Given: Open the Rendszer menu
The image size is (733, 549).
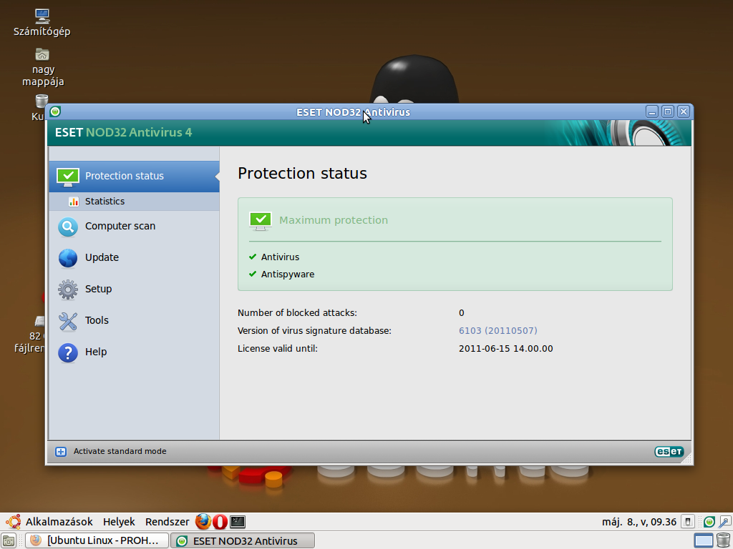Looking at the screenshot, I should pyautogui.click(x=167, y=522).
